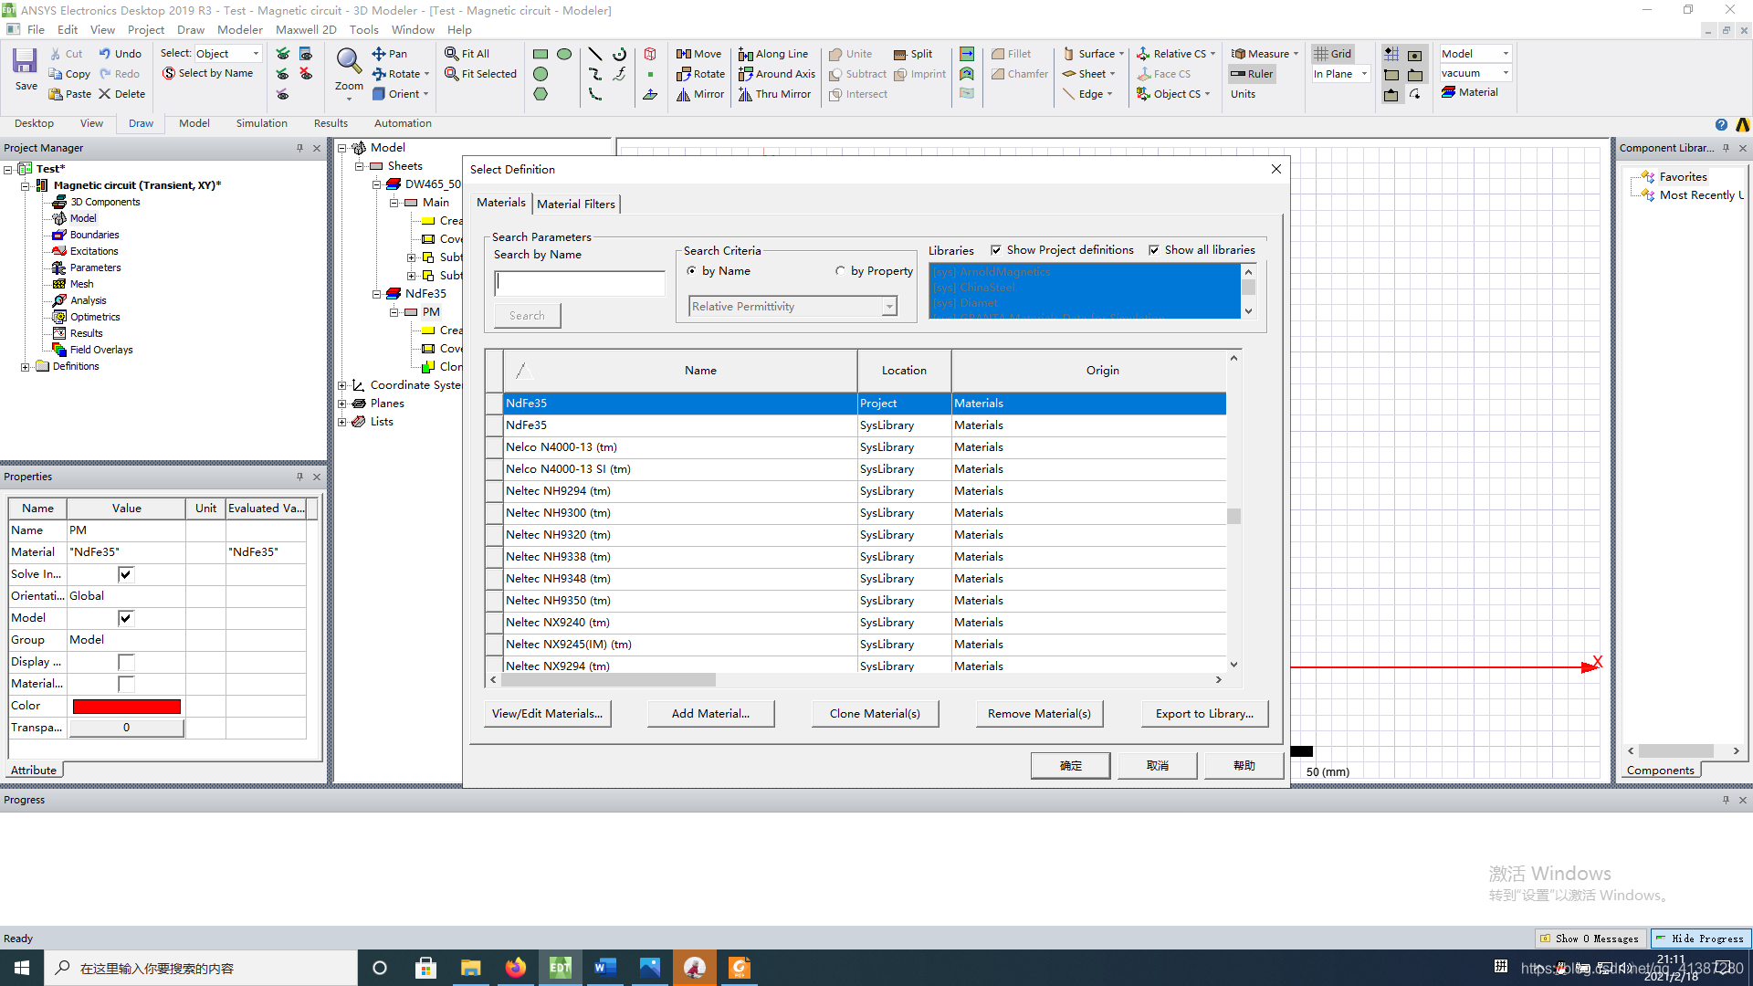Toggle the Solve Inside checkbox
Image resolution: width=1753 pixels, height=986 pixels.
tap(126, 574)
